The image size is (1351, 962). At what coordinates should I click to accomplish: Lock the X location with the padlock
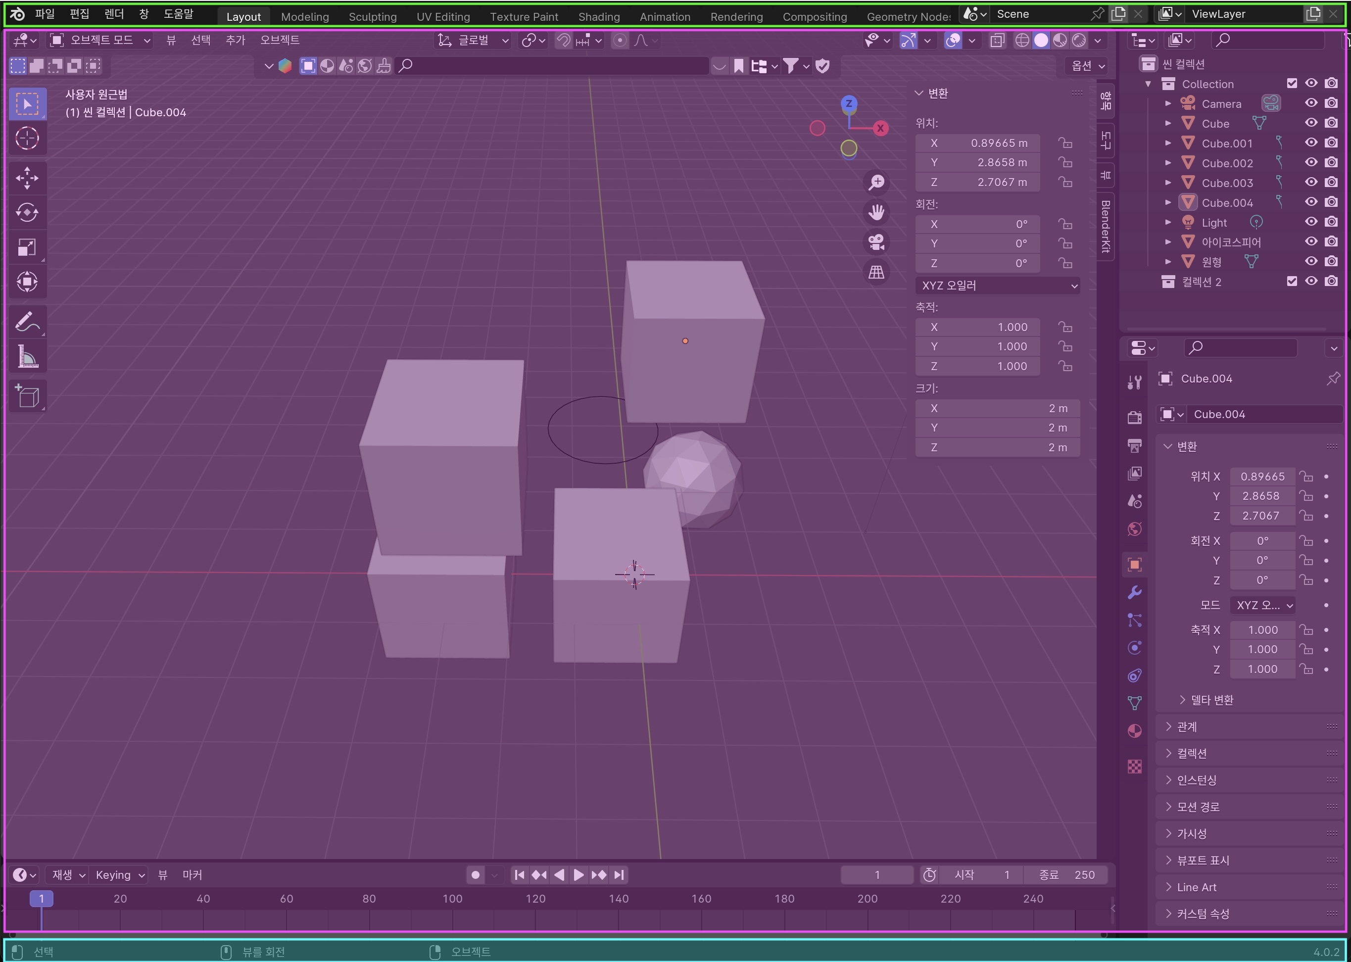[x=1065, y=144]
